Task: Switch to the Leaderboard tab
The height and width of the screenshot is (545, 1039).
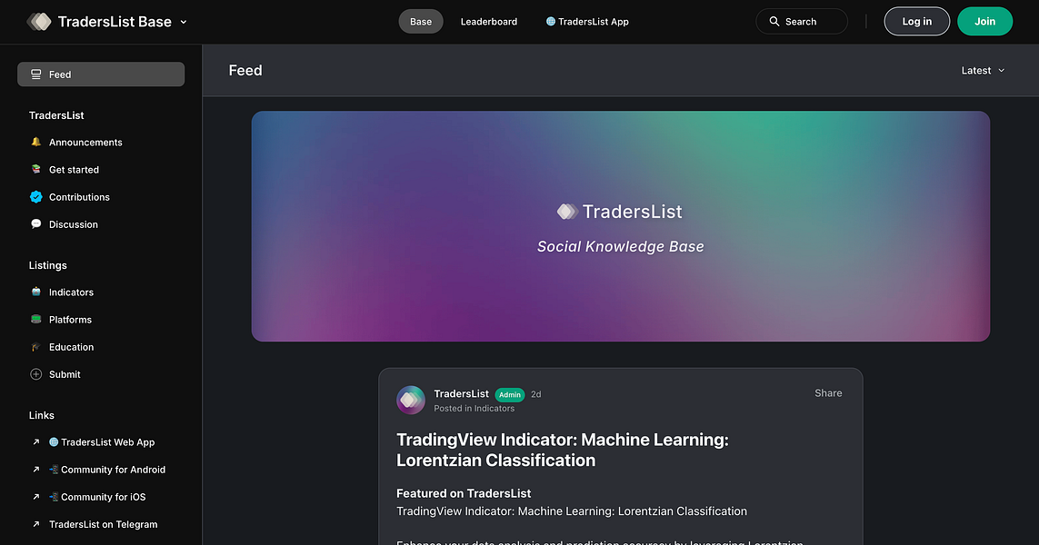Action: [488, 21]
